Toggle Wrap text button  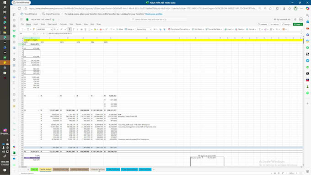pyautogui.click(x=120, y=29)
